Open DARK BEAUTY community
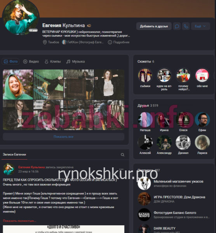The height and width of the screenshot is (233, 216). coord(164,228)
